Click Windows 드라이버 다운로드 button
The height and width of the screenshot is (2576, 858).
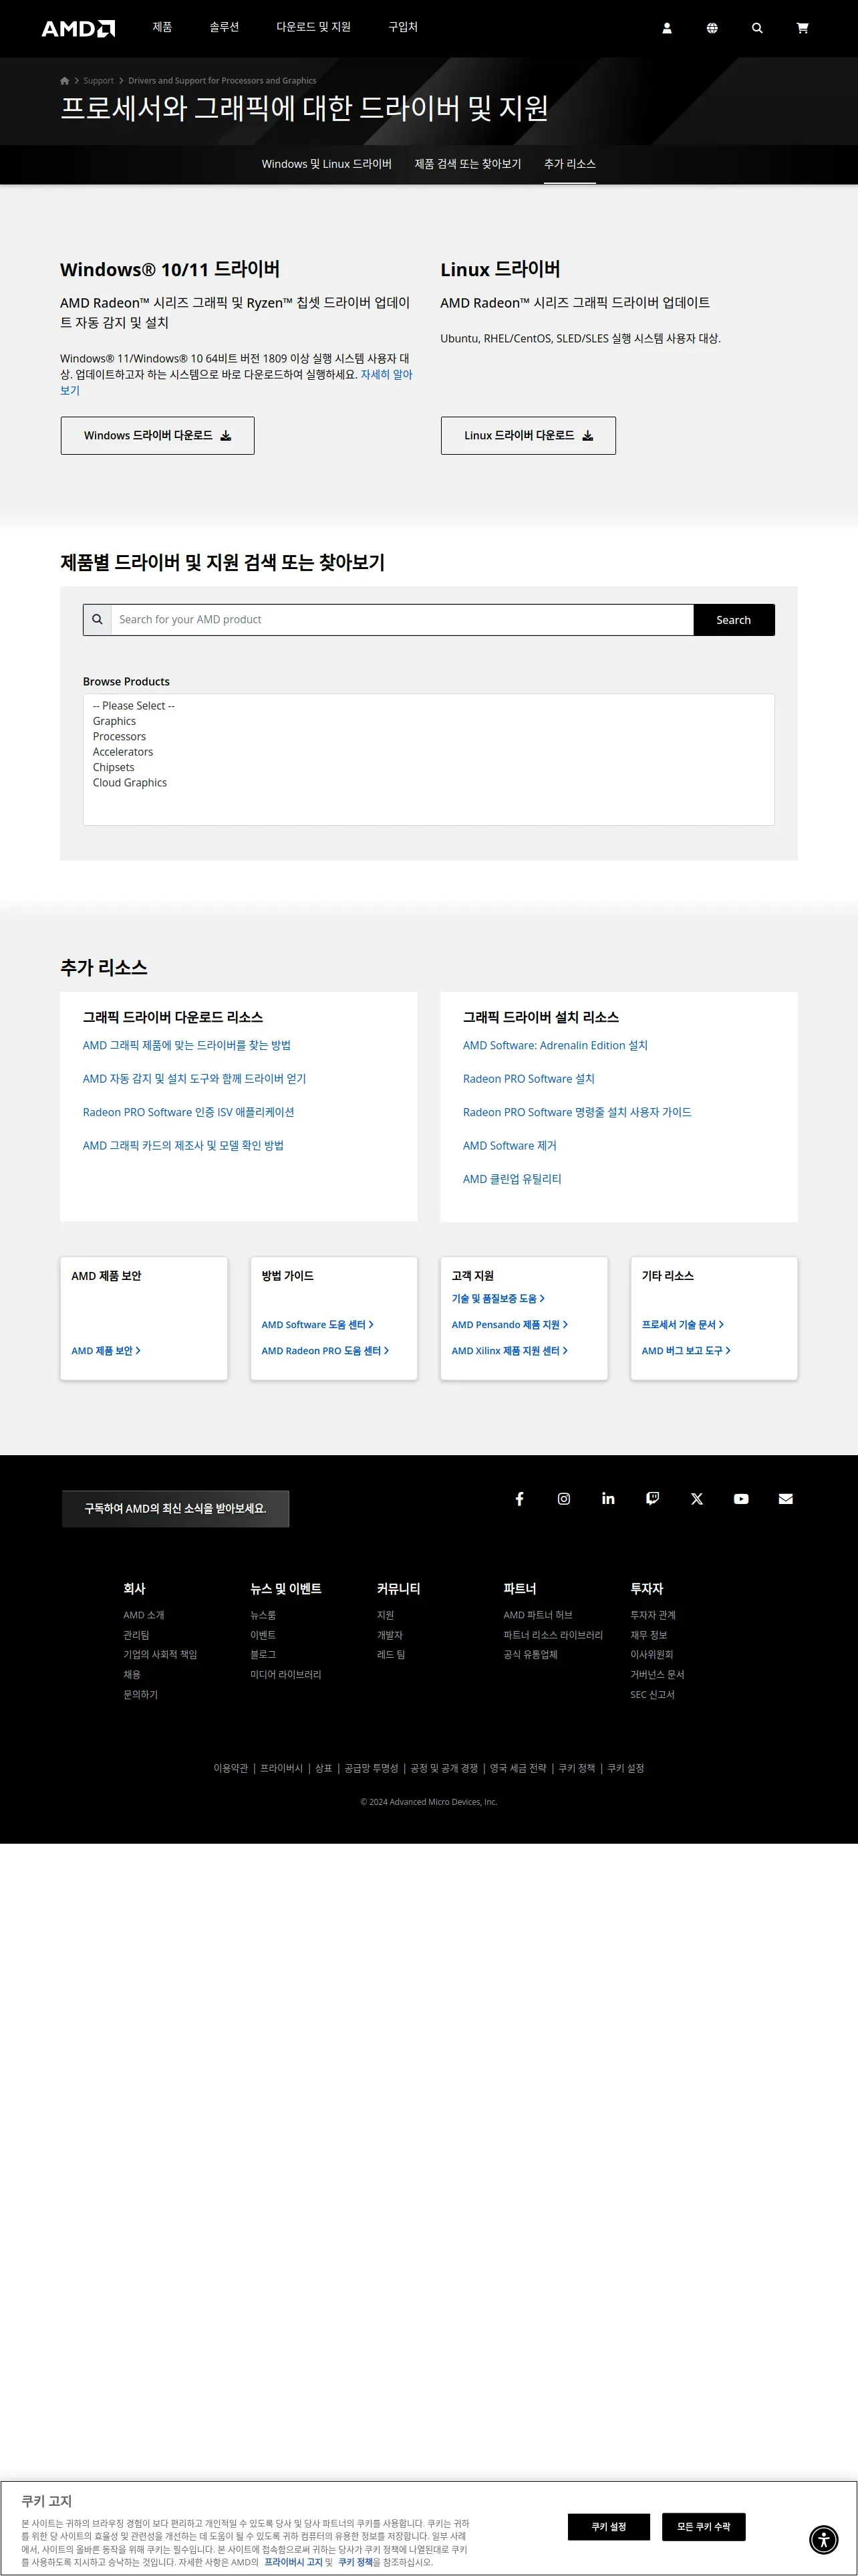coord(158,435)
